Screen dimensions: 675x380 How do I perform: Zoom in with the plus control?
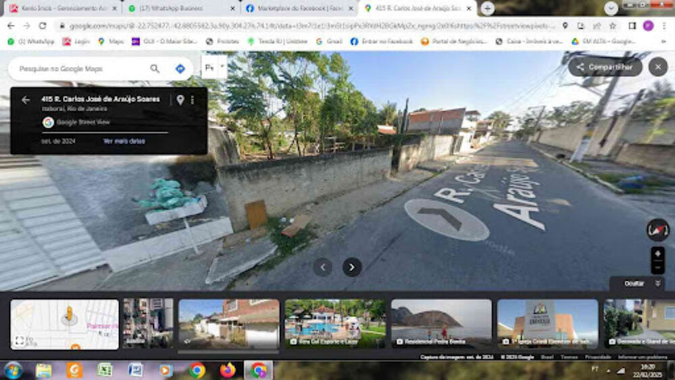[x=657, y=254]
